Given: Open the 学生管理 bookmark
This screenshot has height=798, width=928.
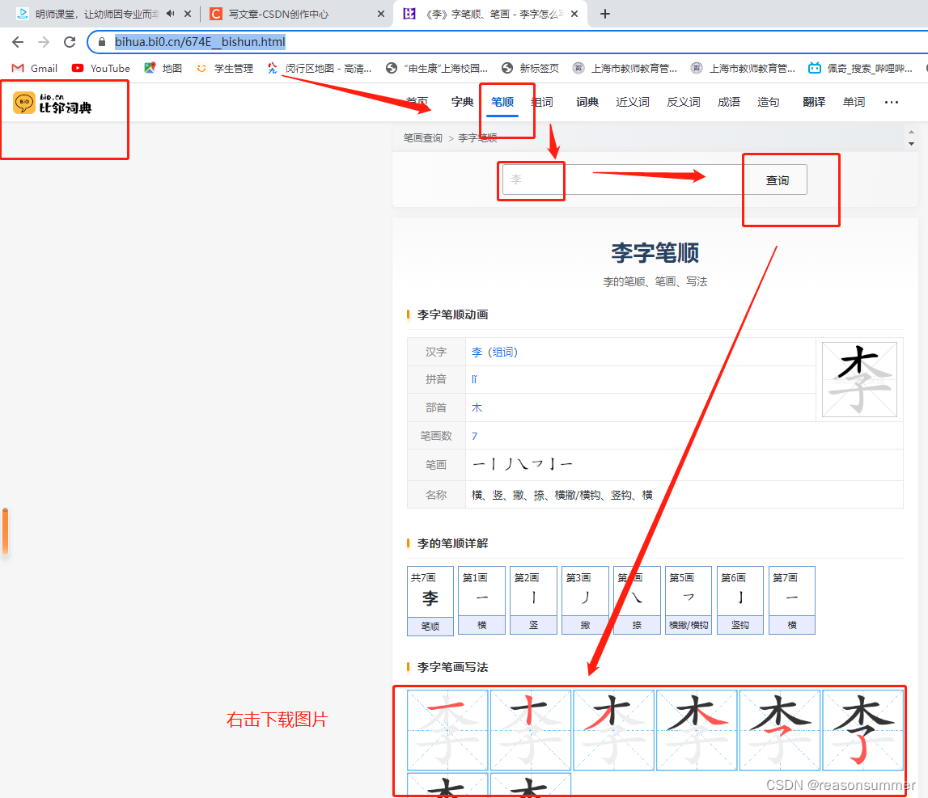Looking at the screenshot, I should click(x=225, y=68).
